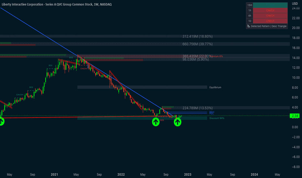Click the 2021 label on time axis
Screen dimensions: 302x178
(x=54, y=174)
